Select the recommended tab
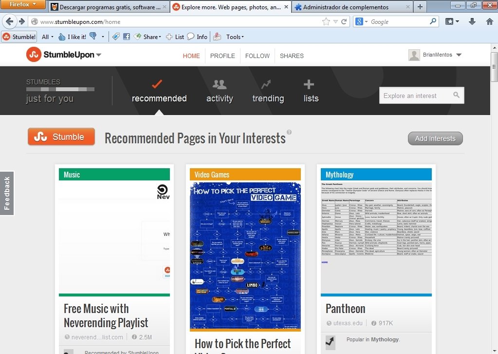 [x=159, y=91]
